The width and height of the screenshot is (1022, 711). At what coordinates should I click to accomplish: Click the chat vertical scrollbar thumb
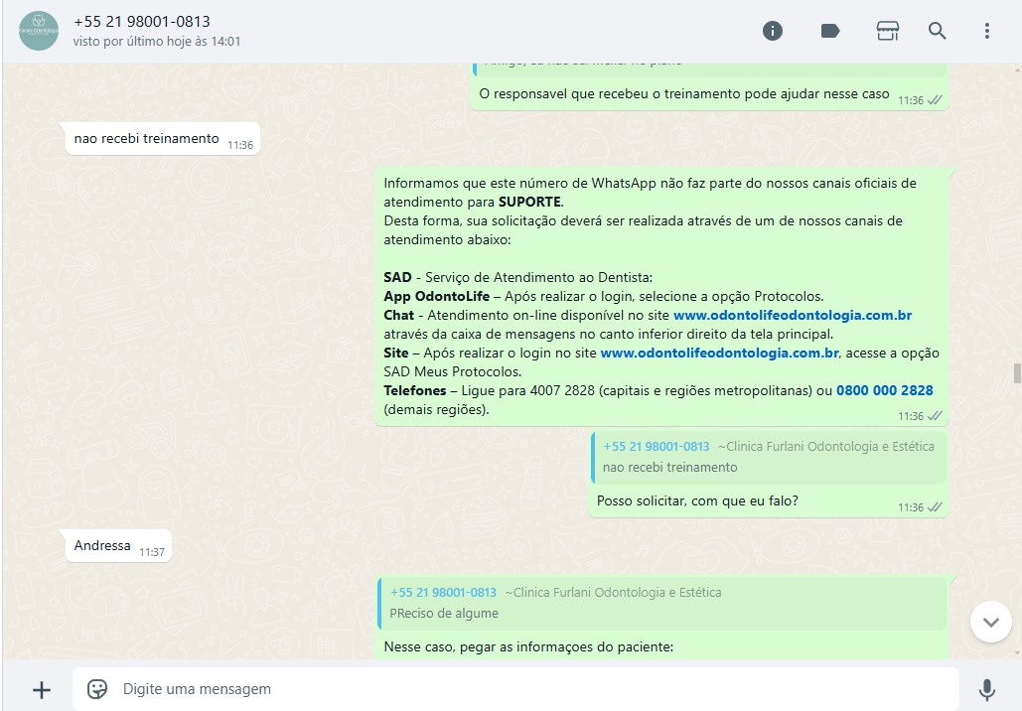1016,373
